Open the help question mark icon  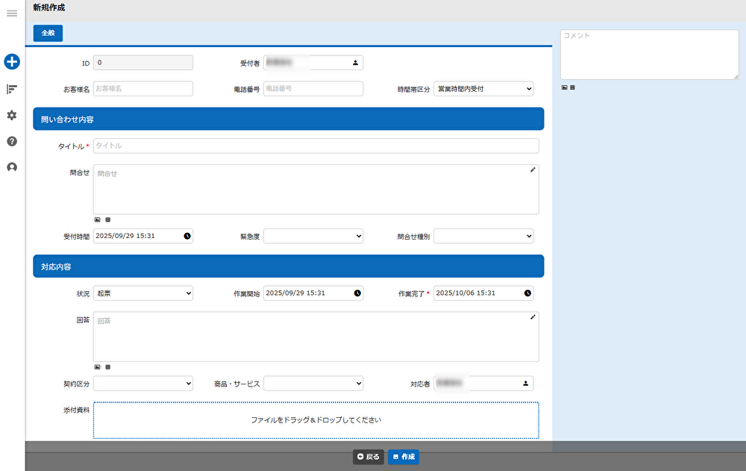click(12, 141)
